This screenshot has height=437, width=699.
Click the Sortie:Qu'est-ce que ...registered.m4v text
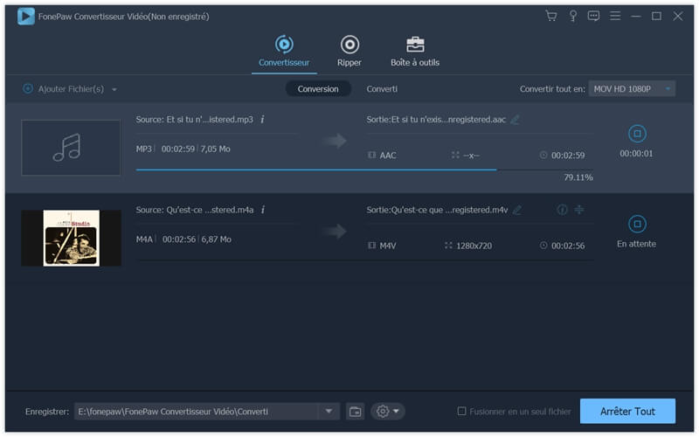[437, 210]
